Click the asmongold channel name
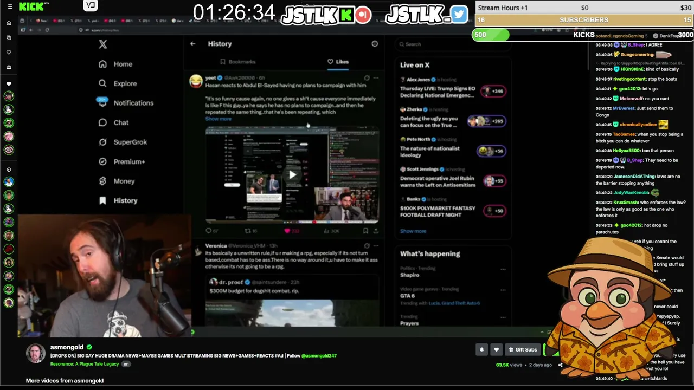 (x=67, y=347)
